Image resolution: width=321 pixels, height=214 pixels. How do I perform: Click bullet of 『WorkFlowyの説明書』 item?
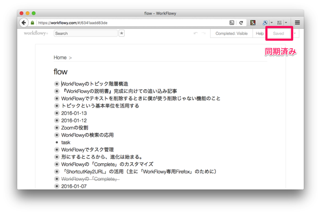point(57,91)
